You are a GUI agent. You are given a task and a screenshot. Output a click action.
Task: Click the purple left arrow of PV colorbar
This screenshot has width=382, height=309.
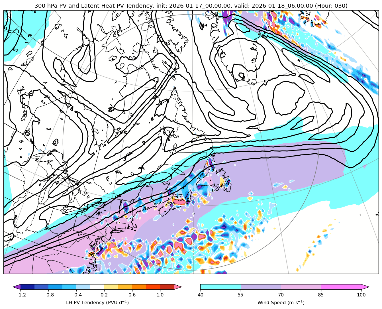point(17,287)
